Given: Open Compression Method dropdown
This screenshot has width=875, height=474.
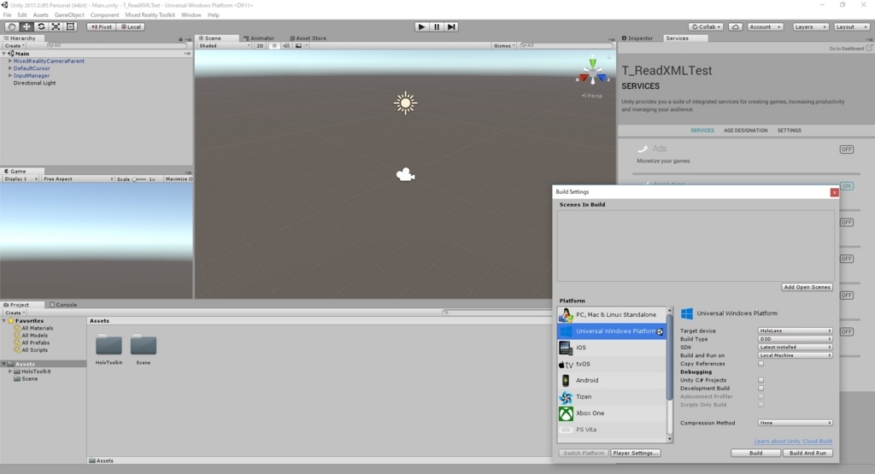Looking at the screenshot, I should [795, 423].
